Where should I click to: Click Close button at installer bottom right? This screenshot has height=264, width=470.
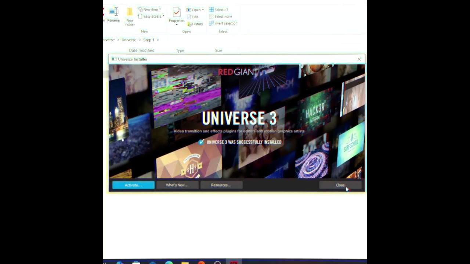[x=340, y=185]
